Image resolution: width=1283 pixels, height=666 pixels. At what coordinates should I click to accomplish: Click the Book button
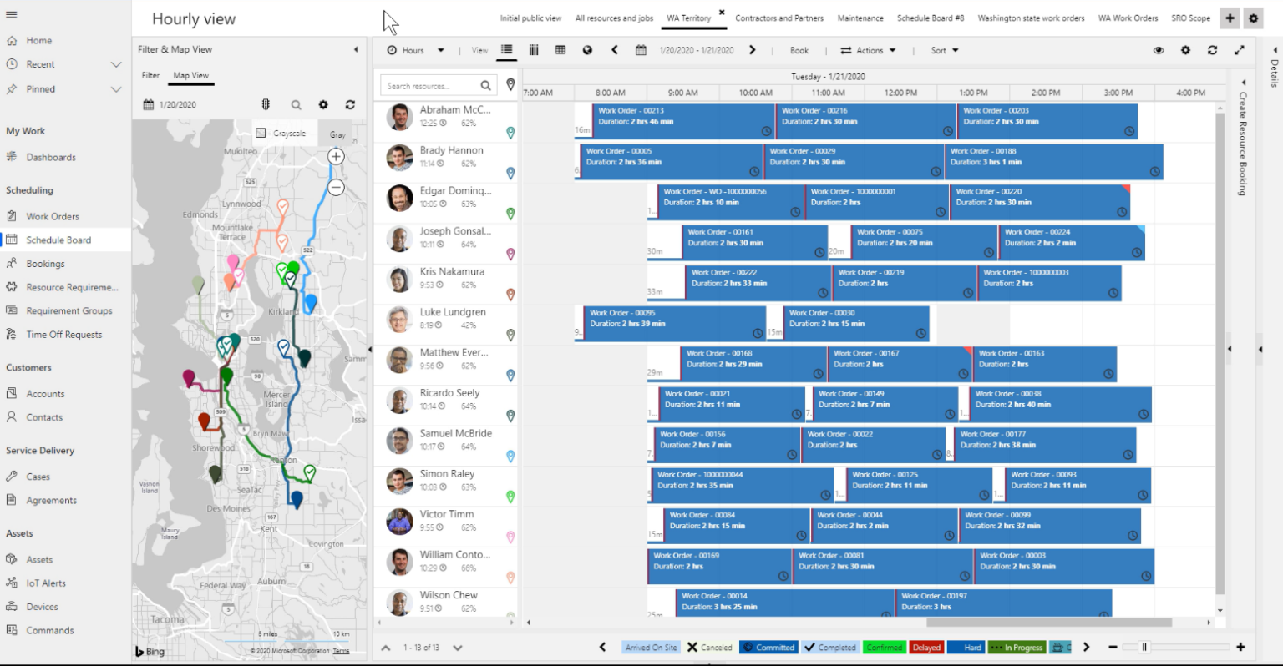[799, 50]
